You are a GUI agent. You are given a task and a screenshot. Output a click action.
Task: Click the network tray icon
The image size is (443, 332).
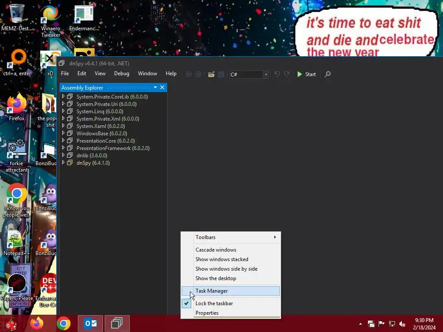tap(392, 323)
